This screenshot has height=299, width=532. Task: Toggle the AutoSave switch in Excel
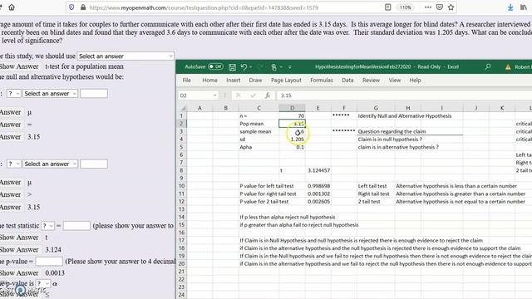click(x=215, y=66)
